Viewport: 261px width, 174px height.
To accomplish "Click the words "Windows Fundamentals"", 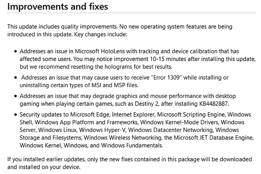I will pyautogui.click(x=132, y=145).
